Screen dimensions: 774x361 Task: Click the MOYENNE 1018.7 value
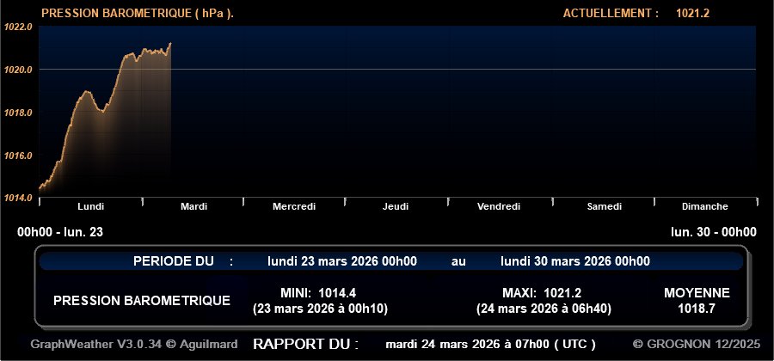click(697, 308)
